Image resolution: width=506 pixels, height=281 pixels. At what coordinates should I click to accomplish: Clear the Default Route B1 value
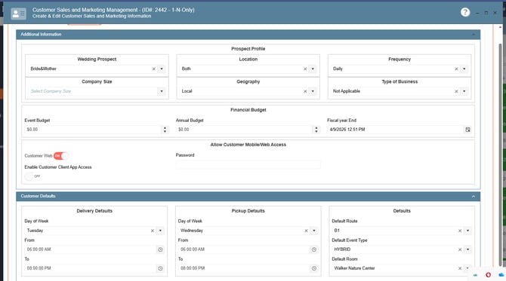(460, 231)
